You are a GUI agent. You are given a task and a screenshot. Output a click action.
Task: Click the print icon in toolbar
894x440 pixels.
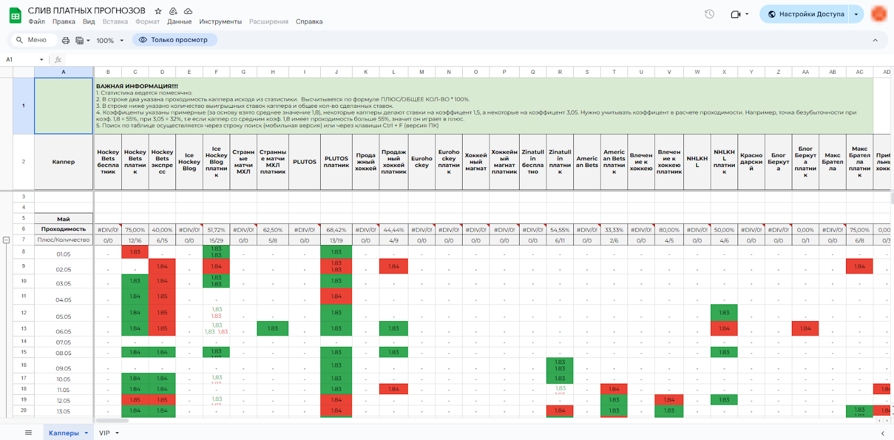(x=66, y=40)
